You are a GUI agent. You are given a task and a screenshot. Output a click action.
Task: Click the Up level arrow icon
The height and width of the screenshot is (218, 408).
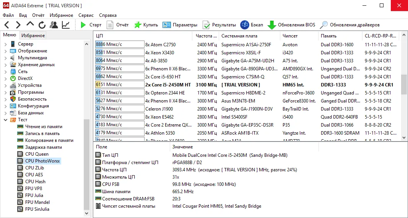[30, 24]
